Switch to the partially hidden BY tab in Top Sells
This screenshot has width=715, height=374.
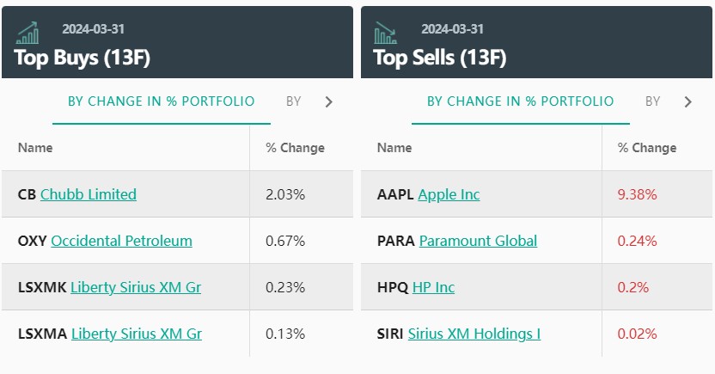coord(653,101)
